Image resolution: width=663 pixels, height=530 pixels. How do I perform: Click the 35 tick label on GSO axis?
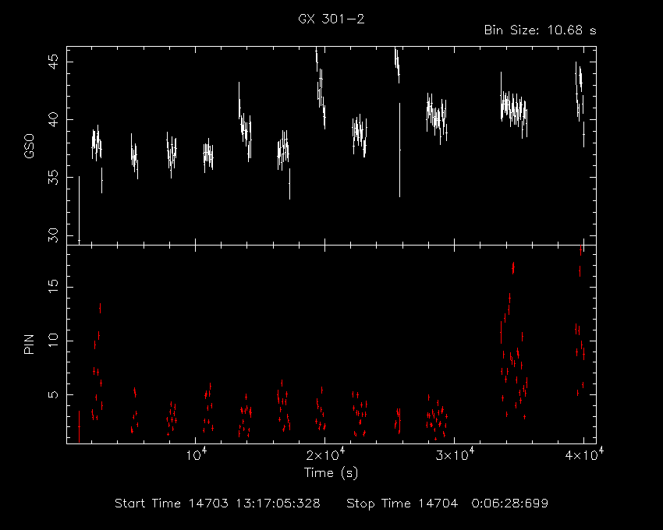[54, 177]
